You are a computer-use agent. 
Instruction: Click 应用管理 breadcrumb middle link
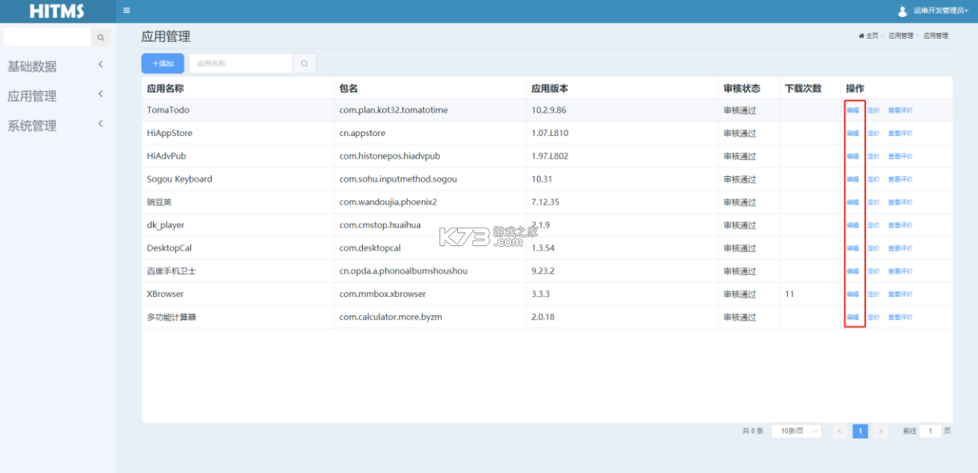pos(901,36)
